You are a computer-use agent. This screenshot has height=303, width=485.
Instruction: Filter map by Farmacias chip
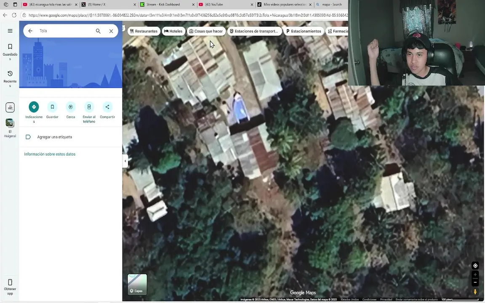pos(337,31)
